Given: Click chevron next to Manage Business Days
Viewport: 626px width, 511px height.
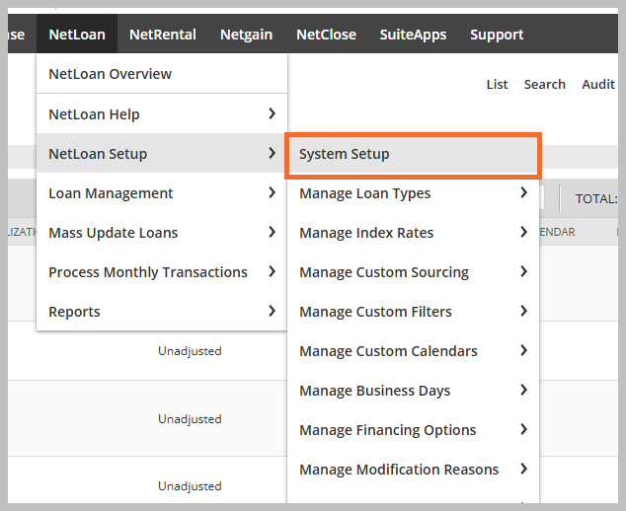Looking at the screenshot, I should (523, 390).
